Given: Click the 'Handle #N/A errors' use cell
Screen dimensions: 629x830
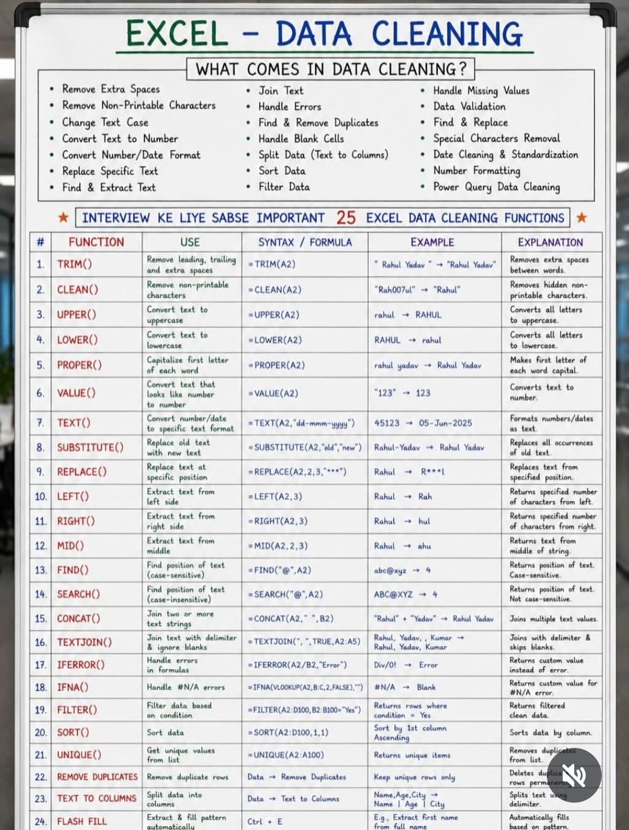Looking at the screenshot, I should 192,688.
